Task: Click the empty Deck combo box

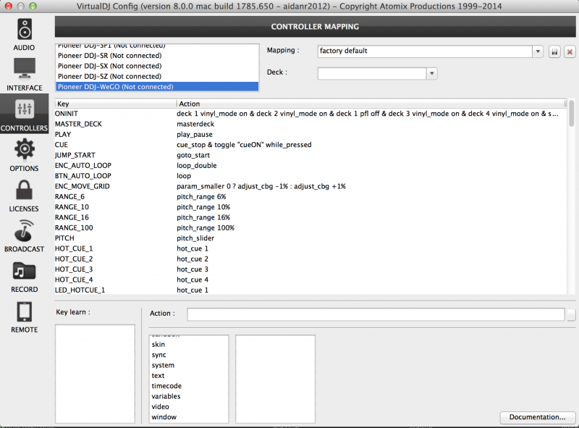Action: [x=372, y=73]
